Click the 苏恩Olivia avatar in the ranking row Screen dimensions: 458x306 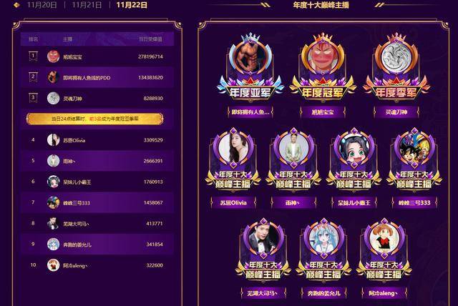(53, 140)
